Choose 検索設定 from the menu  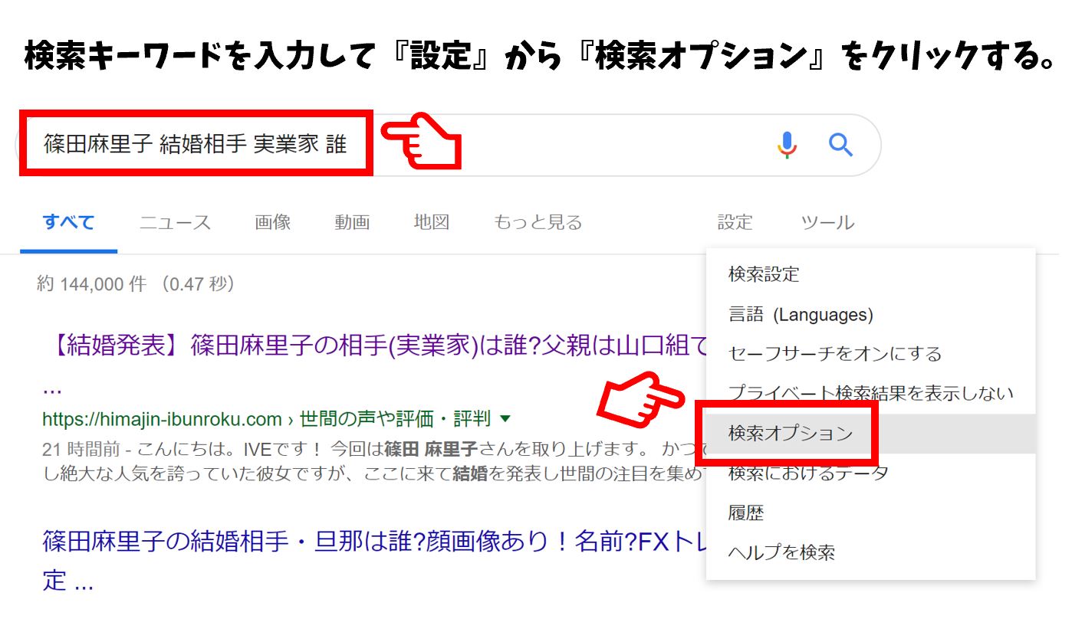tap(764, 274)
